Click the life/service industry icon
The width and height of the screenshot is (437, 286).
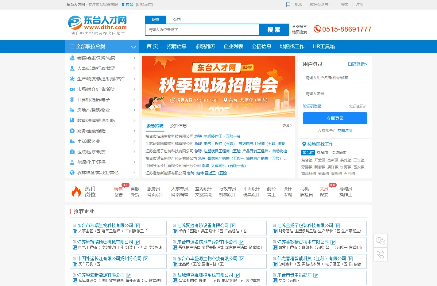[72, 141]
